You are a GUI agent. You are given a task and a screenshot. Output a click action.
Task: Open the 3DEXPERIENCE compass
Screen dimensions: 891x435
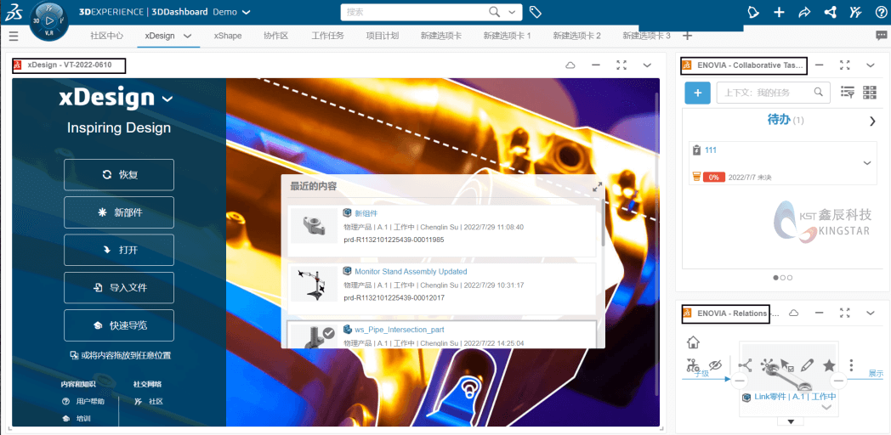pos(49,20)
